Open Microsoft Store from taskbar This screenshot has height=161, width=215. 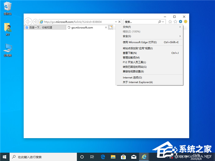click(x=123, y=157)
